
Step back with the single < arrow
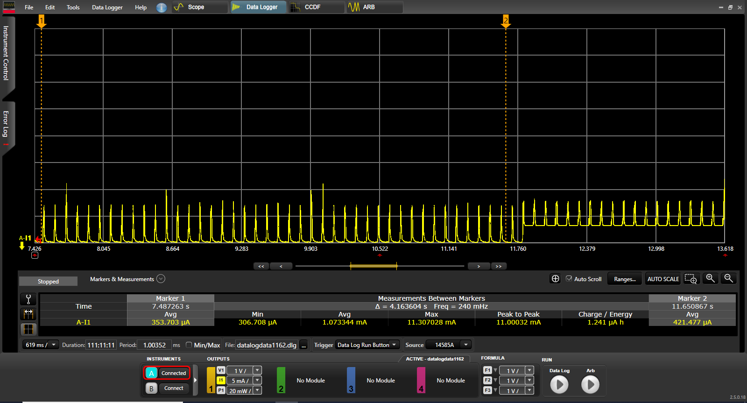click(281, 266)
